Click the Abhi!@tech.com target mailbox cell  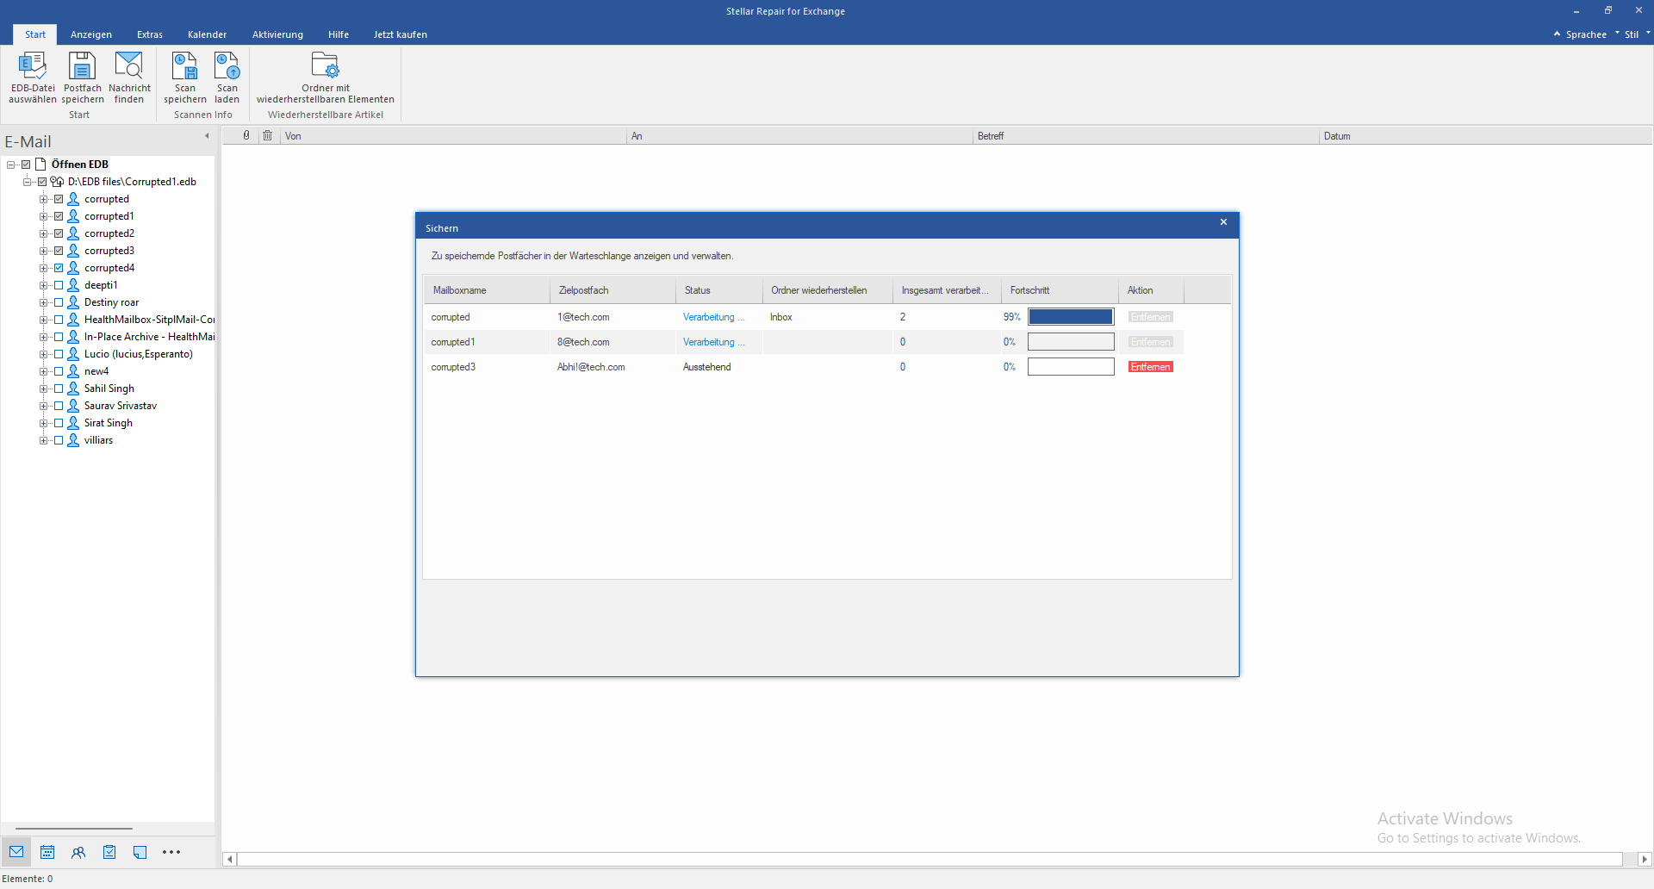pos(612,367)
